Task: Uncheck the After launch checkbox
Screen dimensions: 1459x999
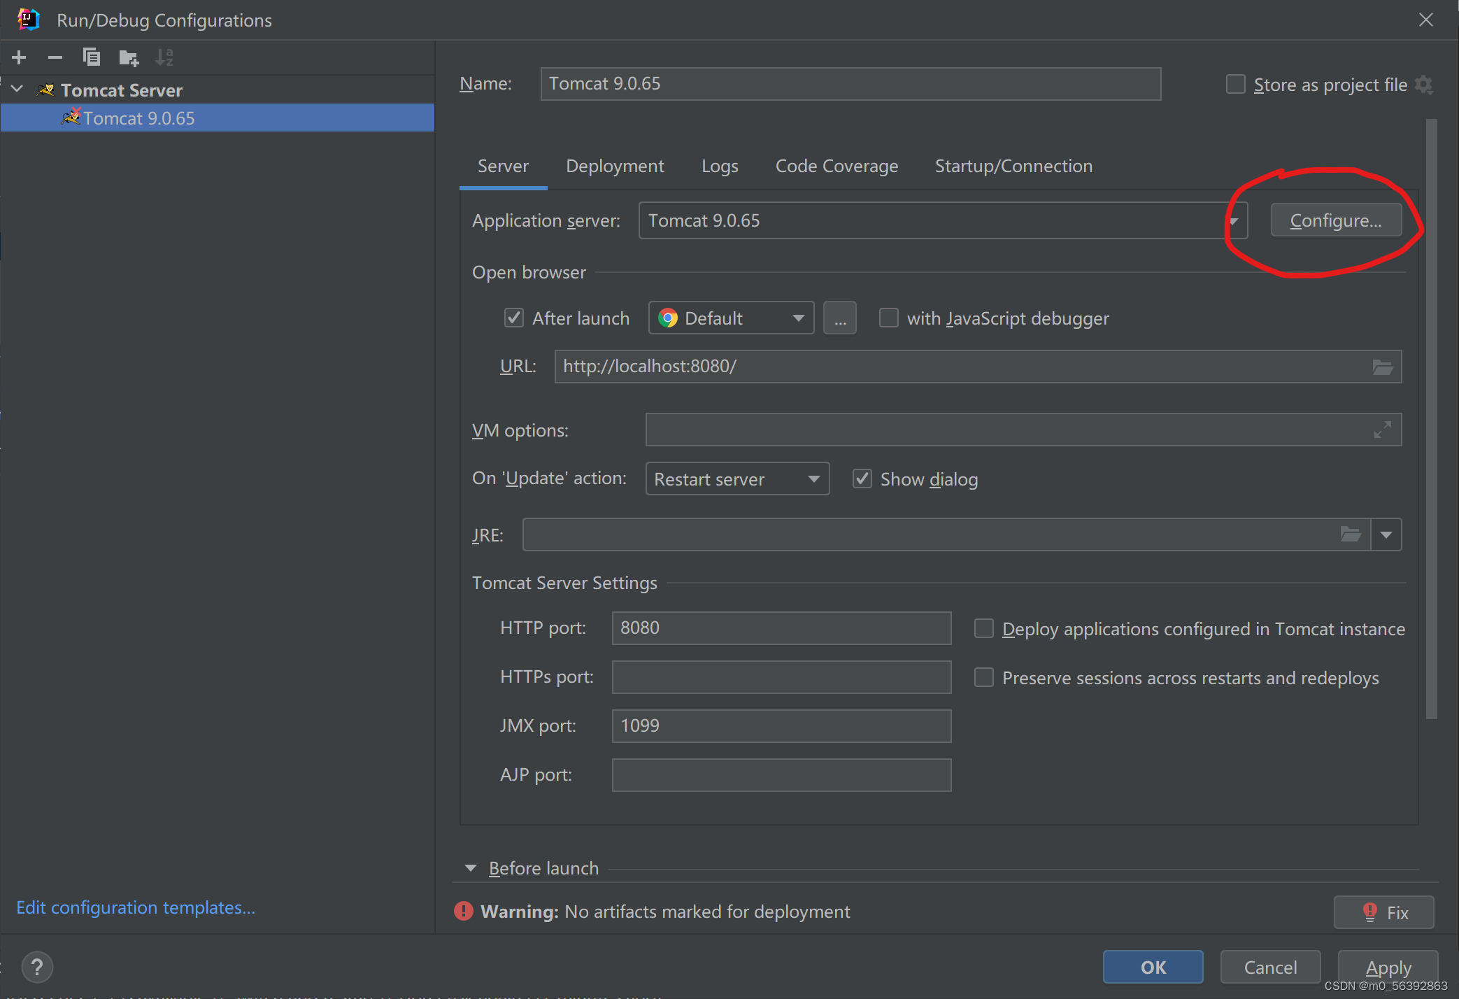Action: pyautogui.click(x=514, y=318)
